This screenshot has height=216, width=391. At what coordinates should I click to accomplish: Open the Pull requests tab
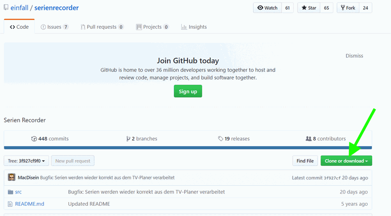(102, 27)
